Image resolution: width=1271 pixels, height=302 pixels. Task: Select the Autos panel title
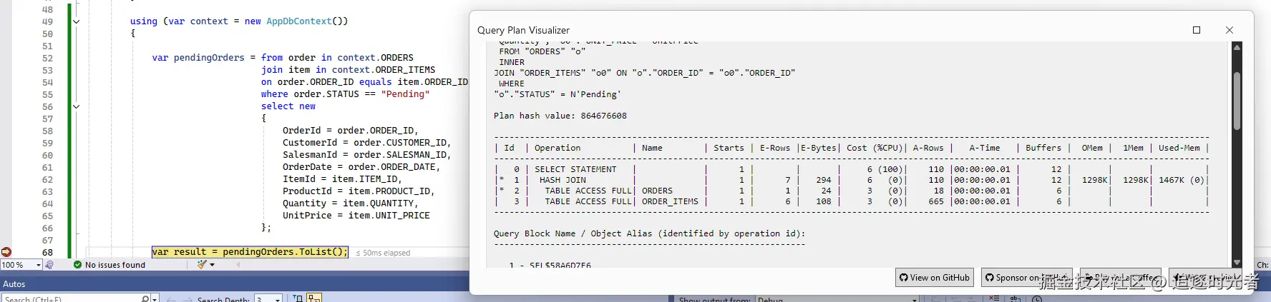[14, 284]
